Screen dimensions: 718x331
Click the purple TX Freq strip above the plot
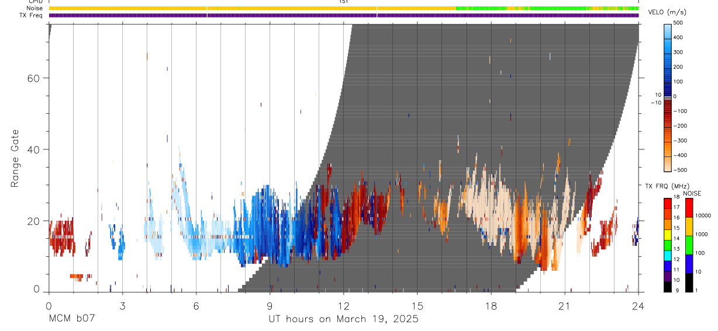pos(344,15)
